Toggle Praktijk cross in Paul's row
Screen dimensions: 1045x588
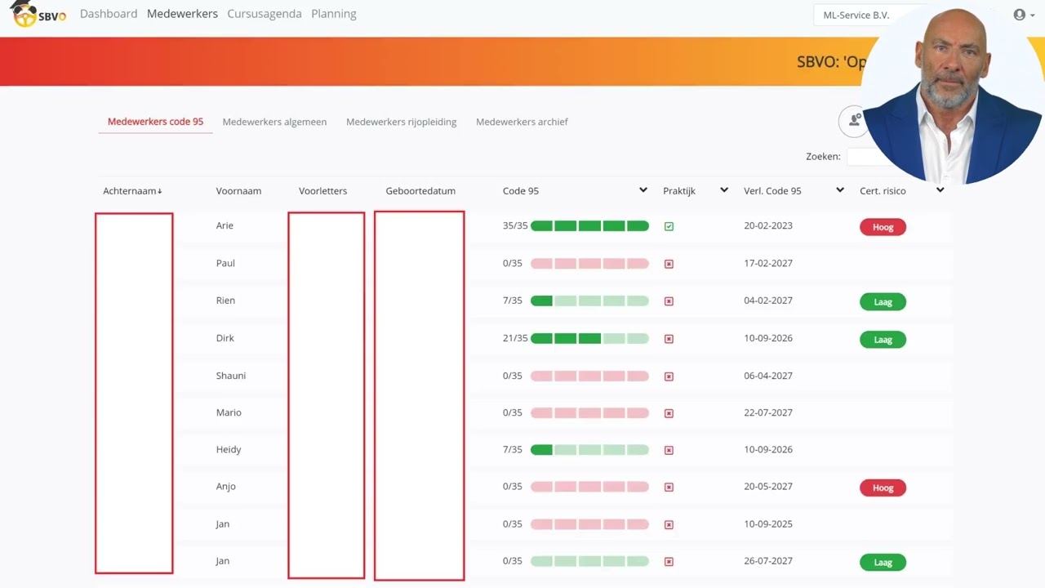pyautogui.click(x=669, y=264)
